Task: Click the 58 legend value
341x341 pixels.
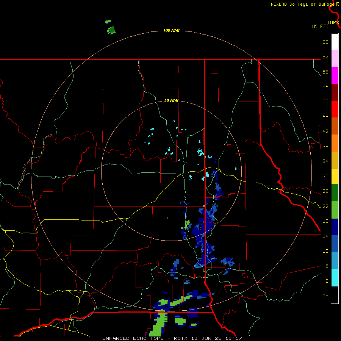Action: pyautogui.click(x=325, y=72)
